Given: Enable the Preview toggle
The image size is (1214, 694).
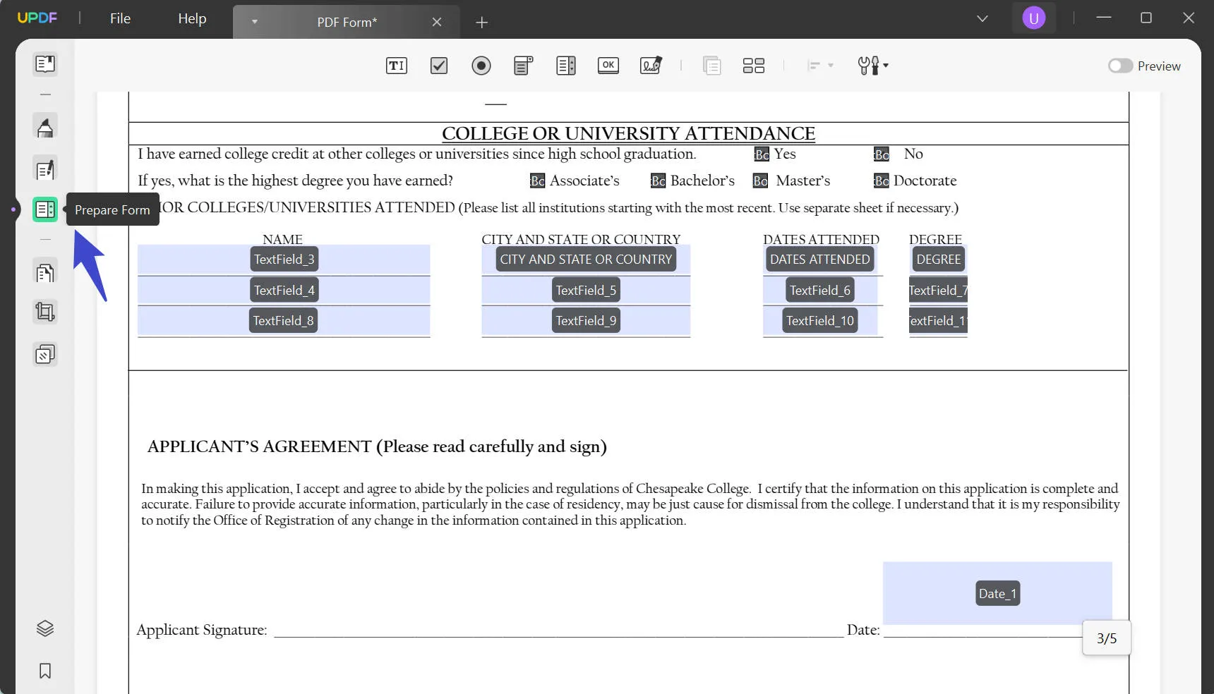Looking at the screenshot, I should 1121,66.
